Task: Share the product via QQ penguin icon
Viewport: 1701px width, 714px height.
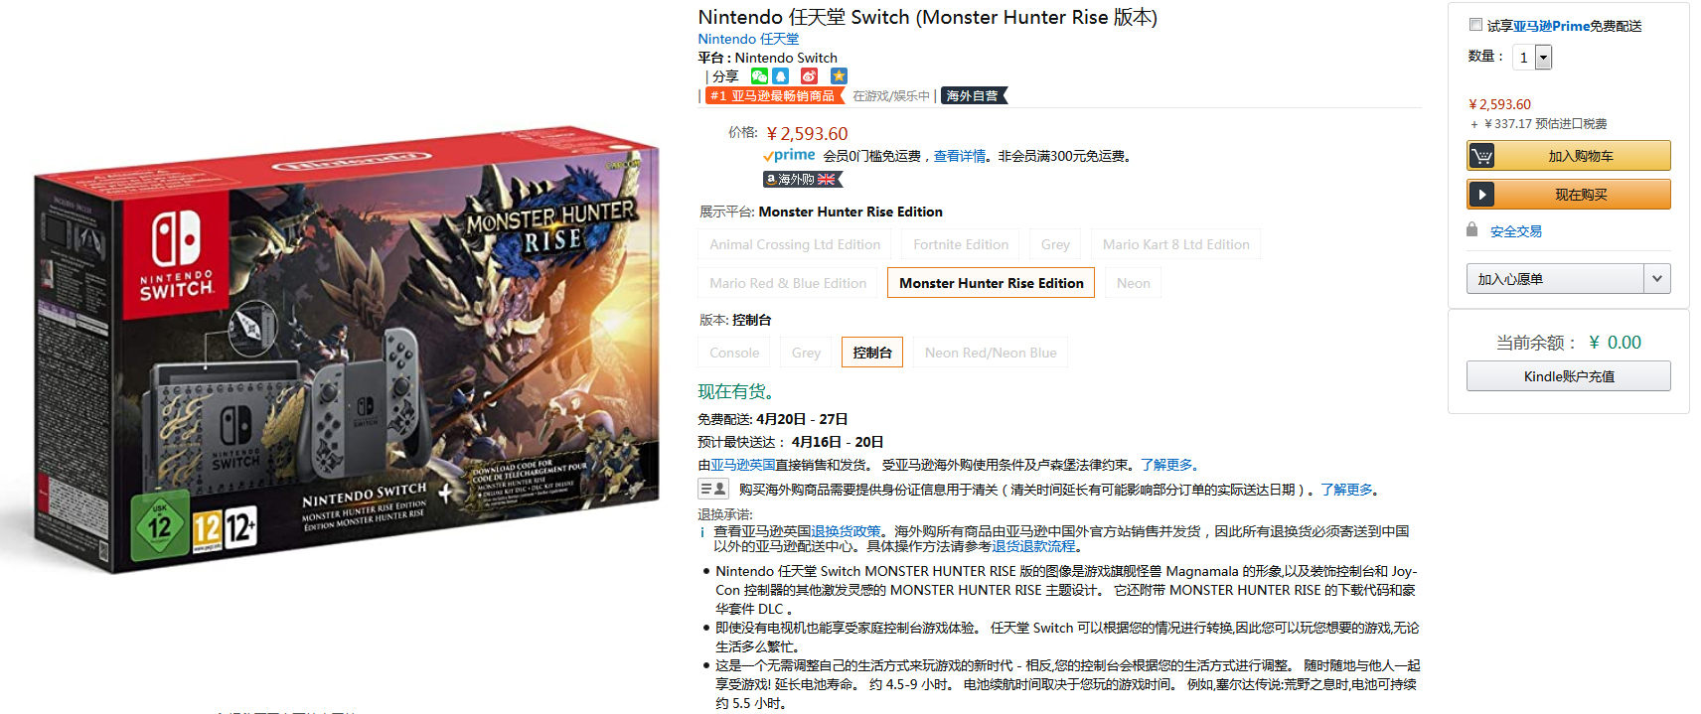Action: point(781,76)
